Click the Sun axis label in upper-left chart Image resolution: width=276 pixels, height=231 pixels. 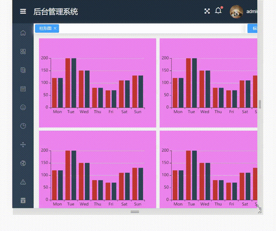(138, 112)
